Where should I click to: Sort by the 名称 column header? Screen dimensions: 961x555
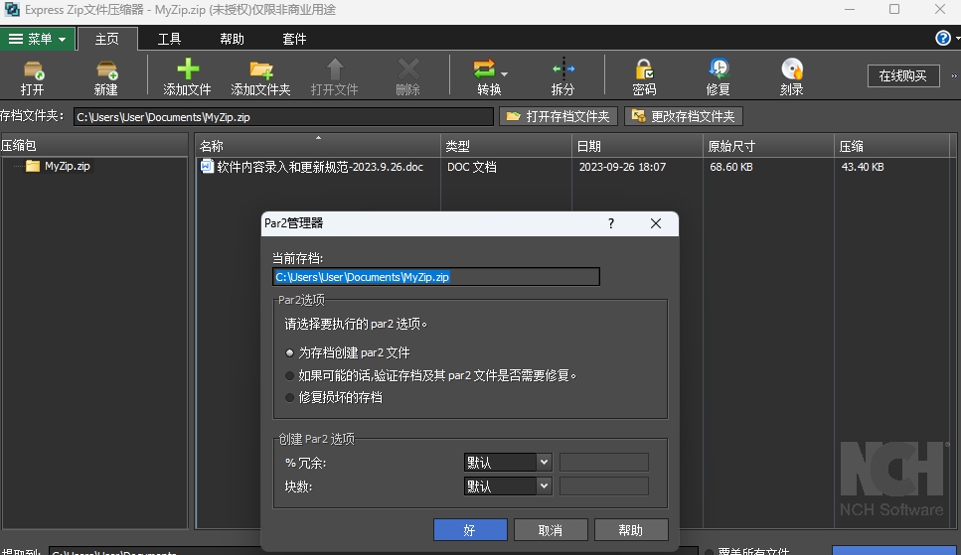[317, 146]
